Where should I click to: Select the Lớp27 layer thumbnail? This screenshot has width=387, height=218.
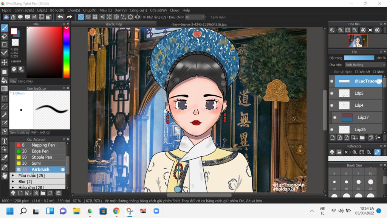(x=347, y=117)
